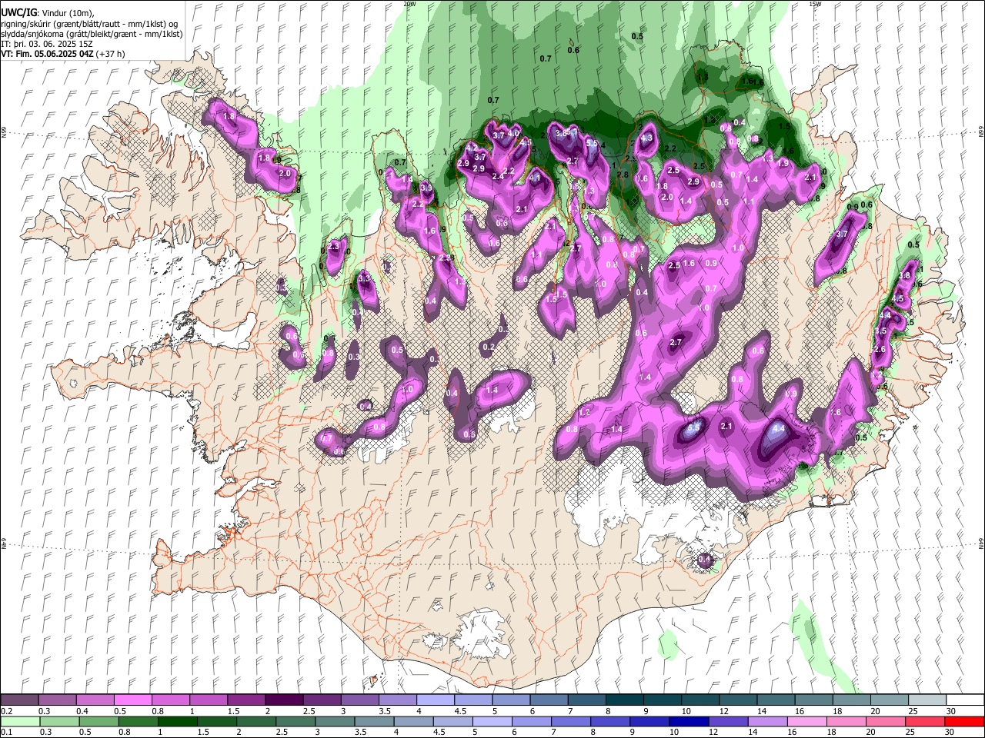
Task: Pick the light lavender swatch between 4 and 4.5, upper scale
Action: (436, 700)
